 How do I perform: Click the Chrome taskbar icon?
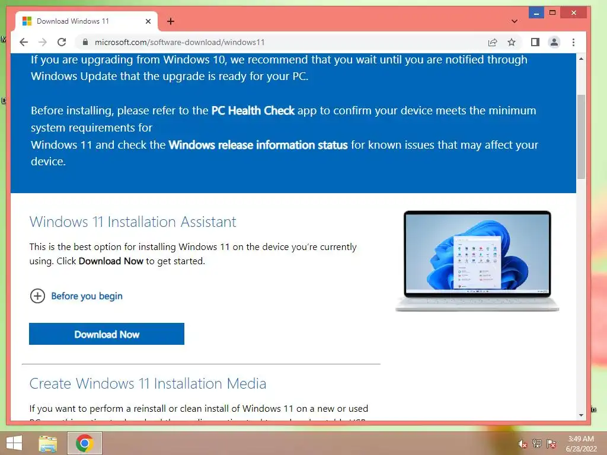(x=85, y=443)
